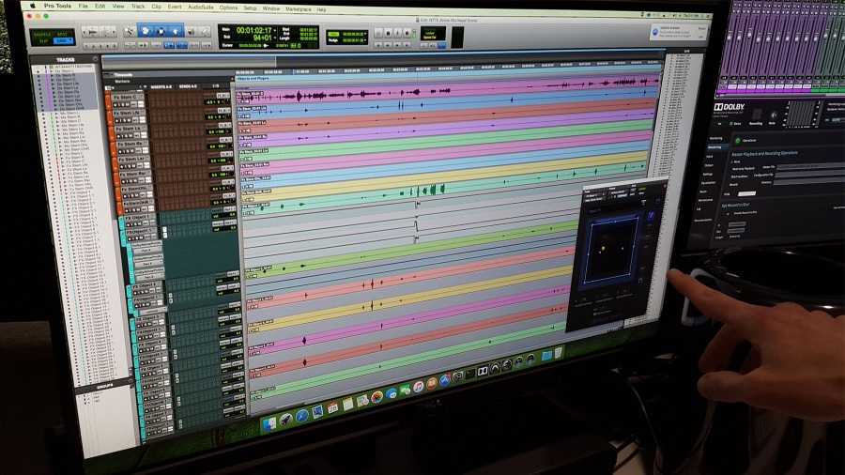Open iTunes from the Dock

click(418, 387)
